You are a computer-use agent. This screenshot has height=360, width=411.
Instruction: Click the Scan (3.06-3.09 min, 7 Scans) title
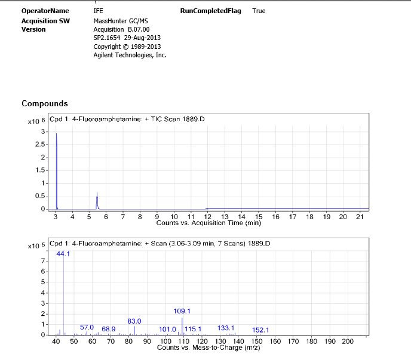tap(160, 244)
